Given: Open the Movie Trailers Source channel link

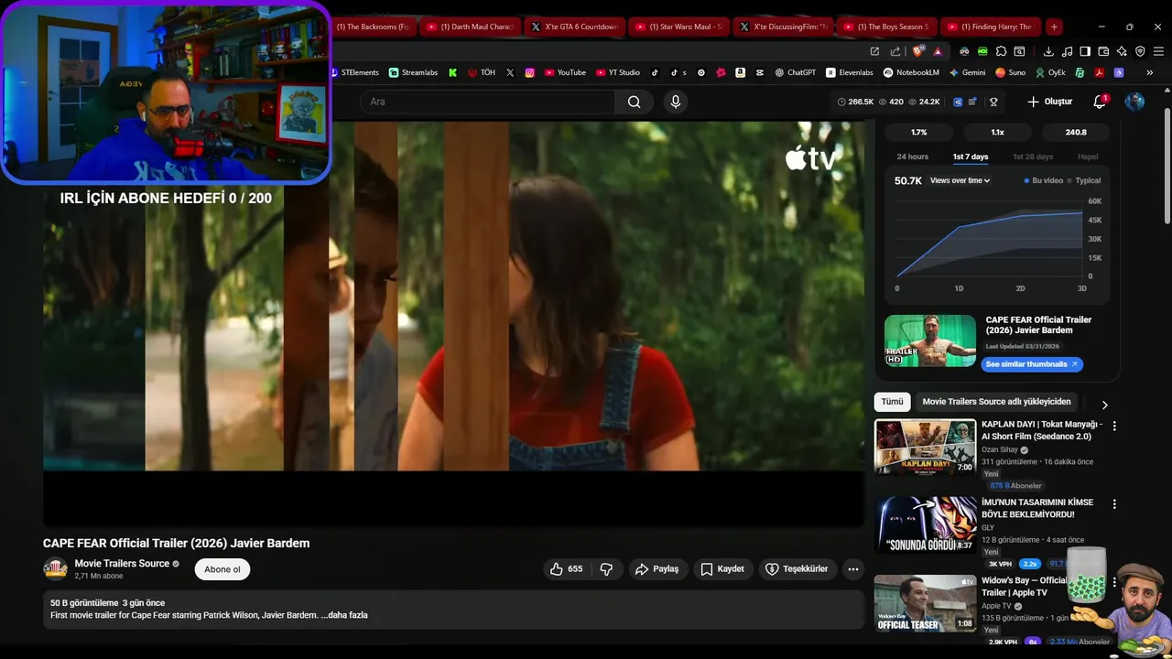Looking at the screenshot, I should 122,564.
